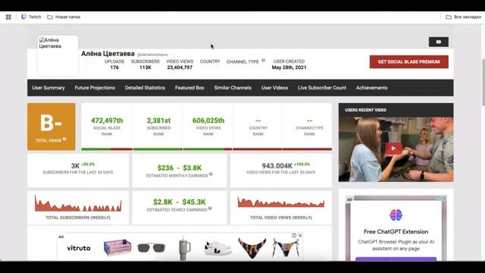485x273 pixels.
Task: Click the @alenatsvetaeva handle
Action: [x=152, y=55]
